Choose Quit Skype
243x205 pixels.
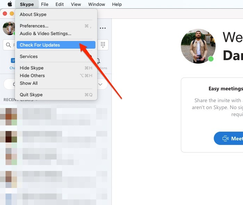56,95
